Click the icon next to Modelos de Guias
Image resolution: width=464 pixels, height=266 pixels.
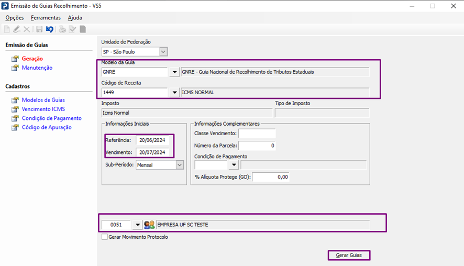pos(15,100)
